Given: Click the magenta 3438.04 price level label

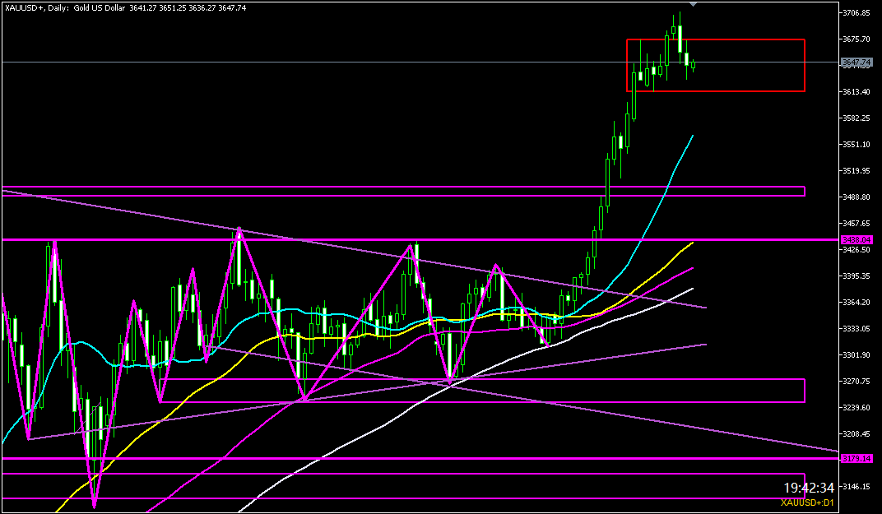Looking at the screenshot, I should [856, 239].
